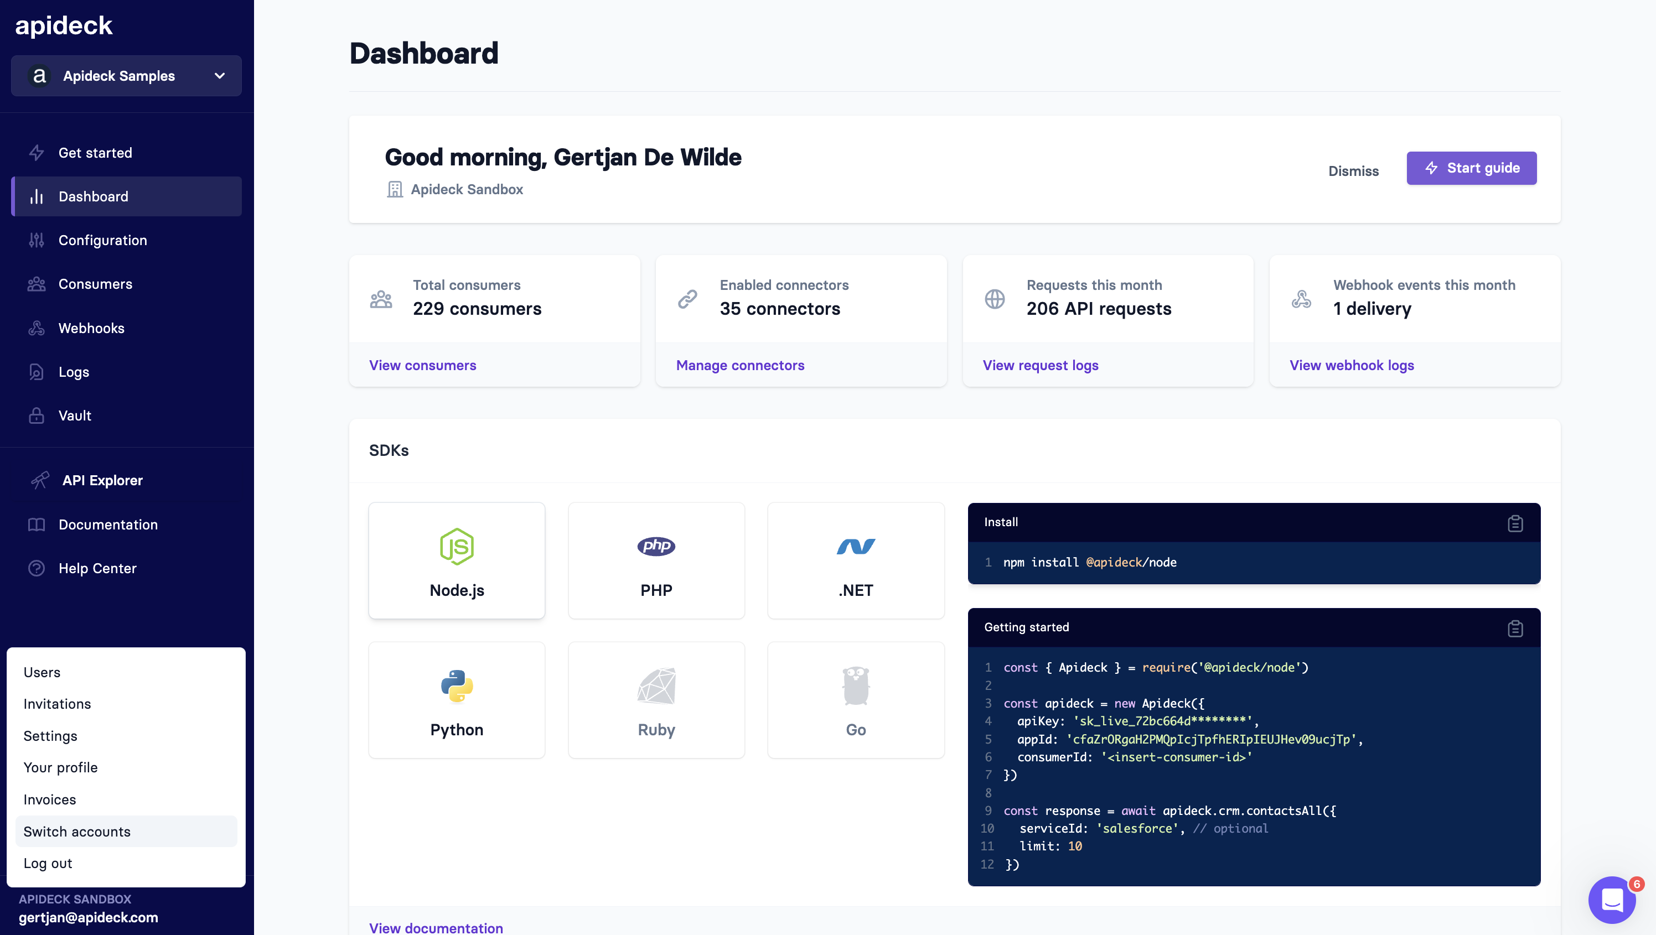Image resolution: width=1656 pixels, height=935 pixels.
Task: Click the apiKey line in the code
Action: pyautogui.click(x=1138, y=721)
